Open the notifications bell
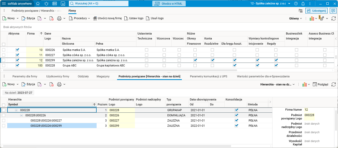 303,4
